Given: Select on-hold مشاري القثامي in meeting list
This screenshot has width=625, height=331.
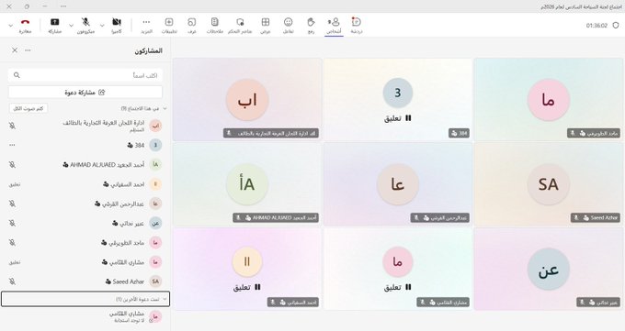Looking at the screenshot, I should [85, 262].
